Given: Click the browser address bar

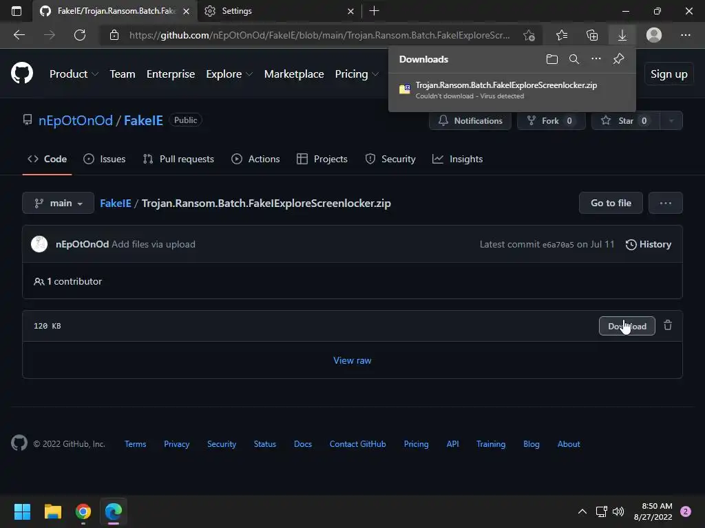Looking at the screenshot, I should tap(319, 35).
